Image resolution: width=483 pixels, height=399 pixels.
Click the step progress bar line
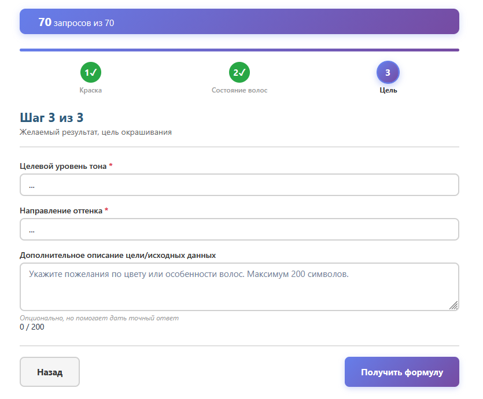239,50
